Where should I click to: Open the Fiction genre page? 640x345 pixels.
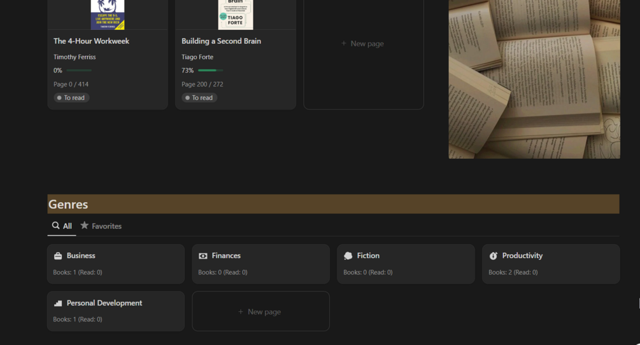tap(406, 264)
